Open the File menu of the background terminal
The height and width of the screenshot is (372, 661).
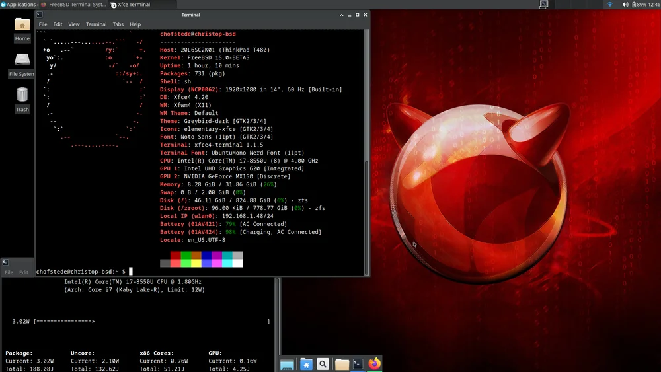[9, 273]
